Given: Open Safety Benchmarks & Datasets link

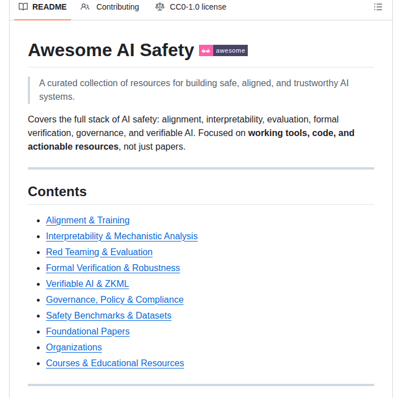Looking at the screenshot, I should [x=109, y=315].
